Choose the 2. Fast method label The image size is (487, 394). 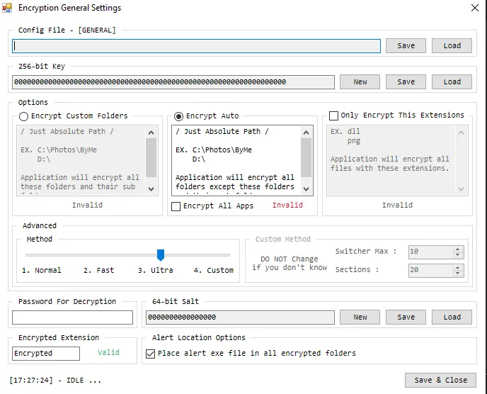98,270
